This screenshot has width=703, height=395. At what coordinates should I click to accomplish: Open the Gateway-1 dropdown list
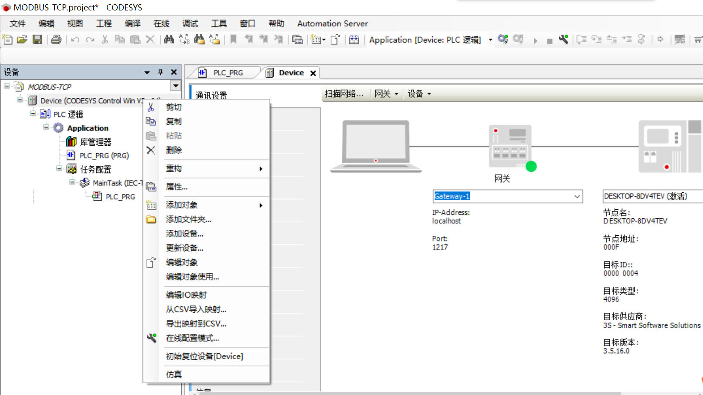[577, 197]
